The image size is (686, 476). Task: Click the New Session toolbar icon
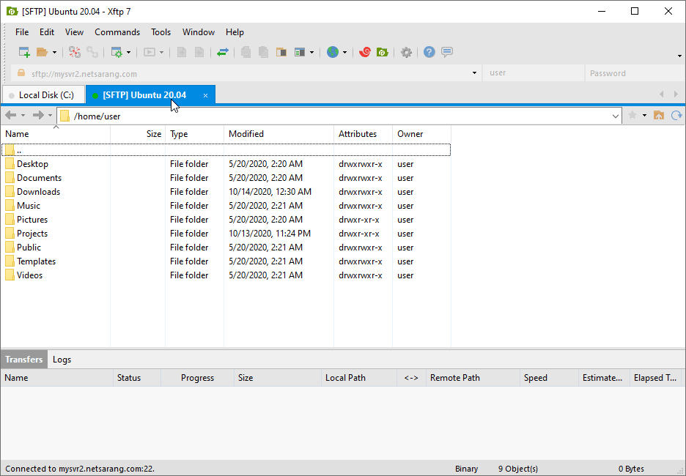(24, 53)
